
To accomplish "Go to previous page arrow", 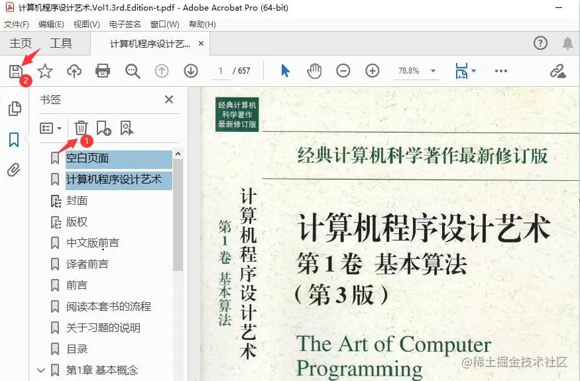I will 162,71.
